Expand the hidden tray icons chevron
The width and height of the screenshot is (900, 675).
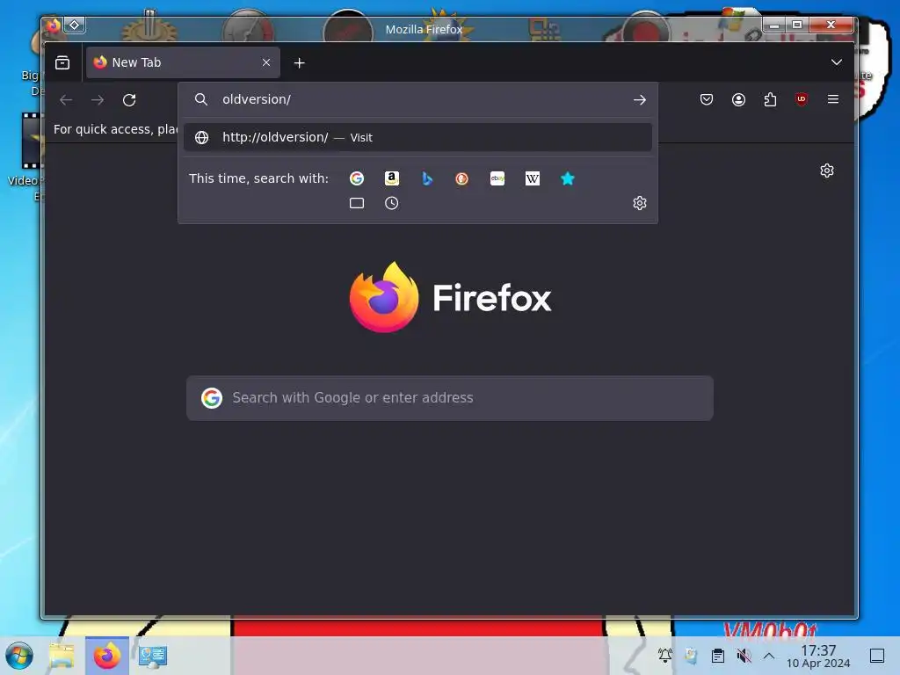click(769, 656)
